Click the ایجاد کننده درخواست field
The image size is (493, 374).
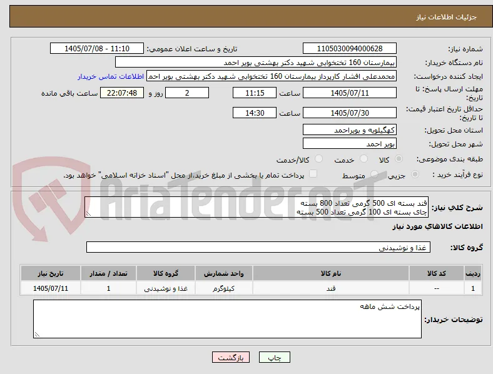272,76
